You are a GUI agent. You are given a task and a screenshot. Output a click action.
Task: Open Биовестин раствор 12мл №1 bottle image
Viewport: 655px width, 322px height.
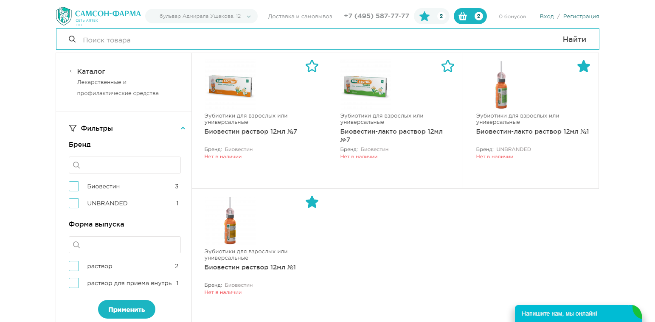click(x=230, y=221)
